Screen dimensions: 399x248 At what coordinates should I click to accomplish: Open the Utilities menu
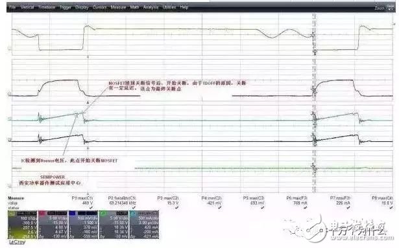click(x=169, y=7)
